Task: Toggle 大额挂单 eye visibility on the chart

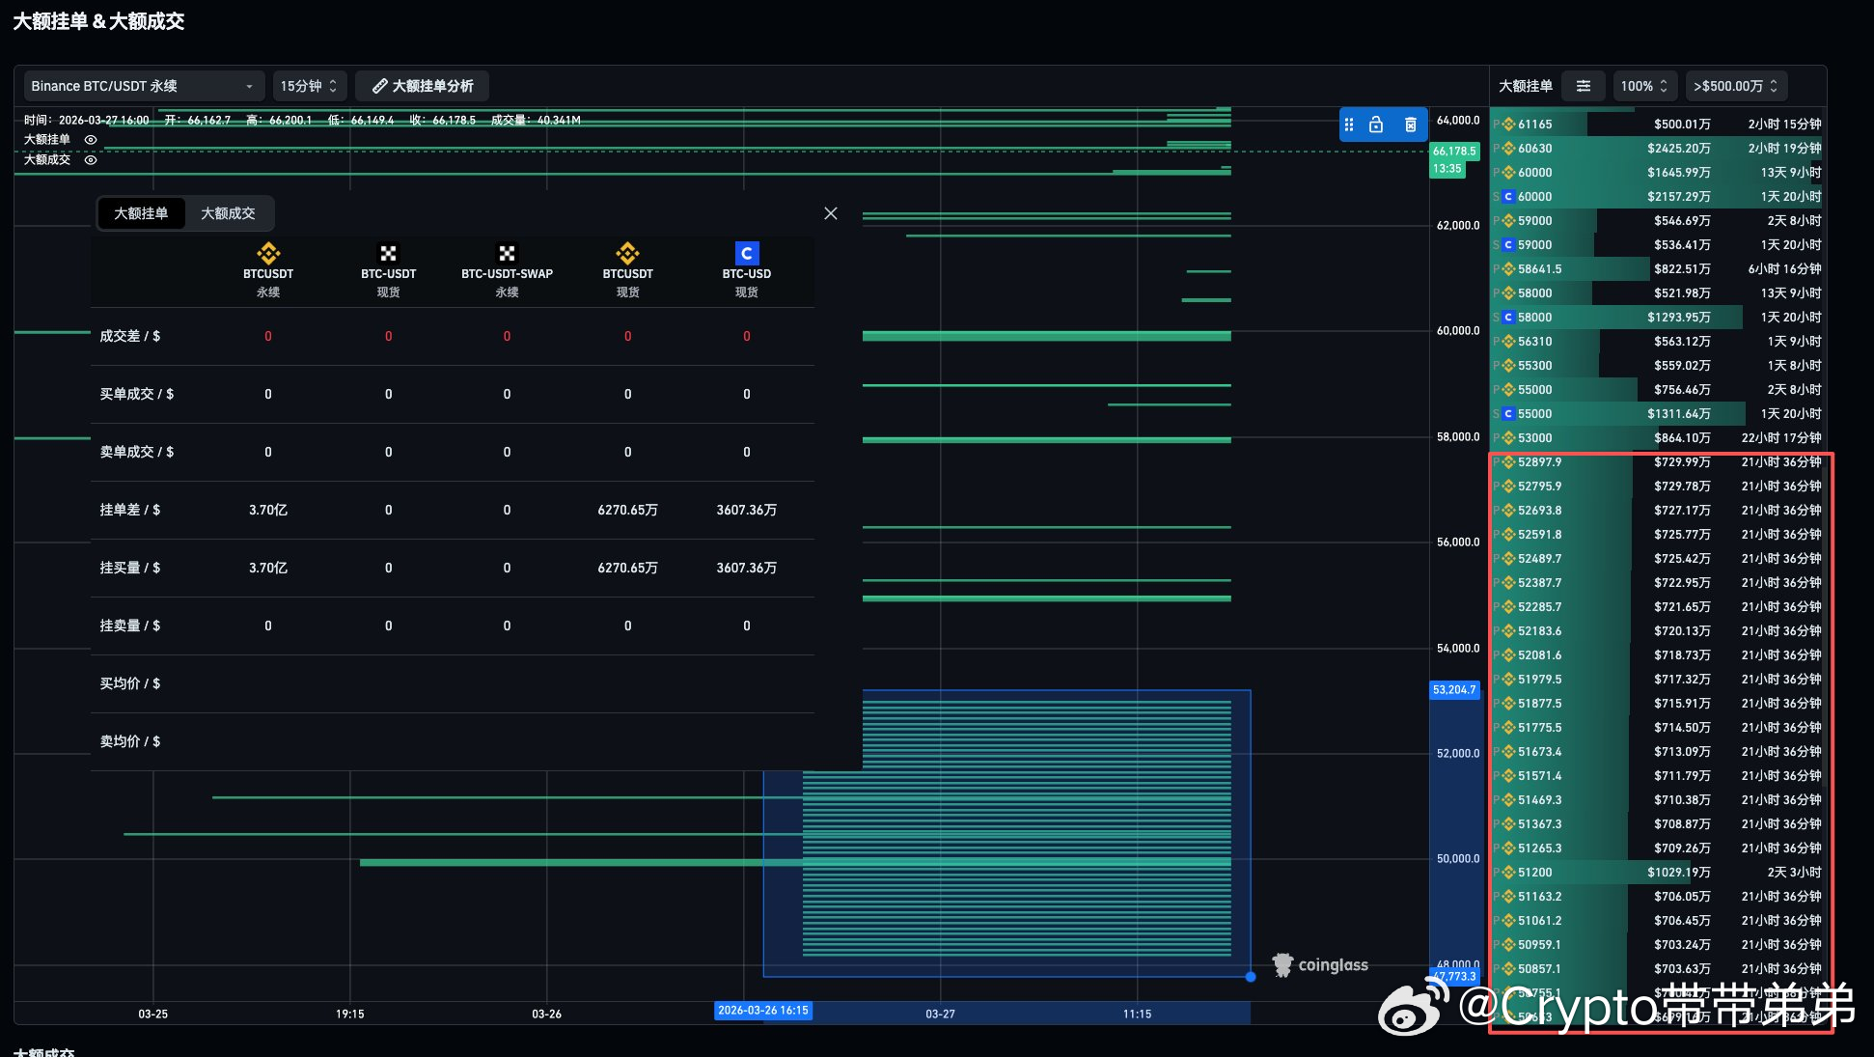Action: click(x=91, y=140)
